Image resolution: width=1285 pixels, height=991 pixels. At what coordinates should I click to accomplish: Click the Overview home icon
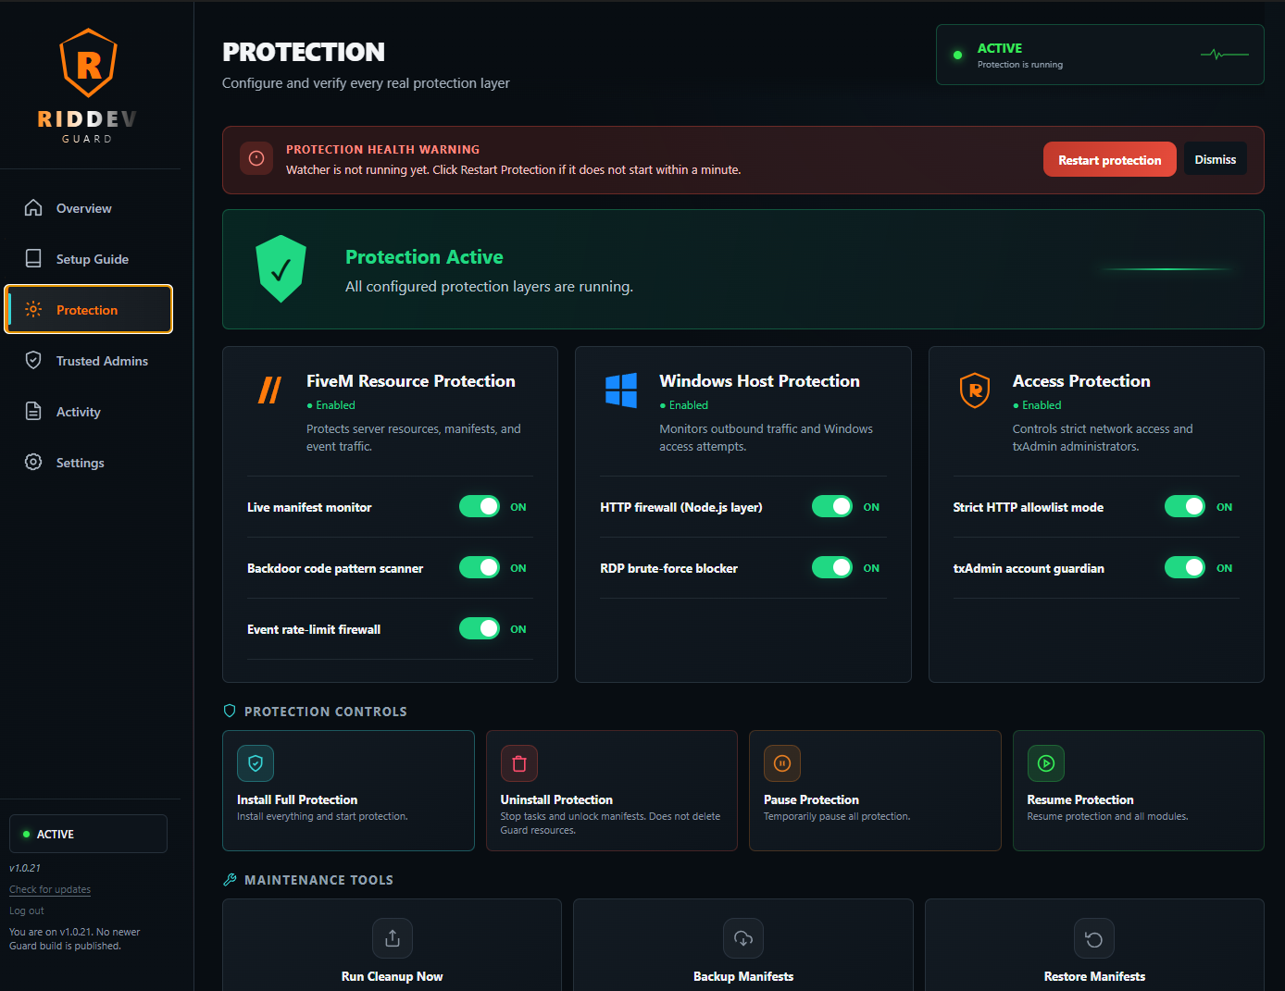[33, 208]
